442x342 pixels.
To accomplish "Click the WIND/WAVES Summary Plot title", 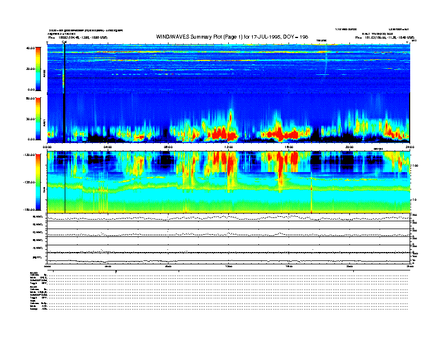I will coord(232,37).
